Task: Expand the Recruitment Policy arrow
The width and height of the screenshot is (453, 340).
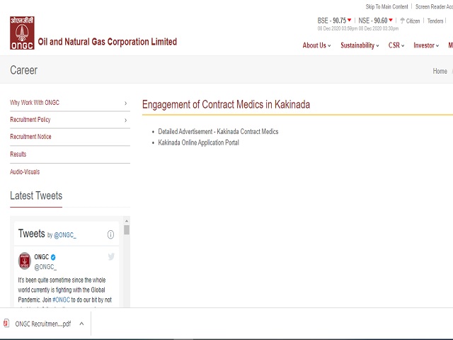Action: click(x=126, y=120)
